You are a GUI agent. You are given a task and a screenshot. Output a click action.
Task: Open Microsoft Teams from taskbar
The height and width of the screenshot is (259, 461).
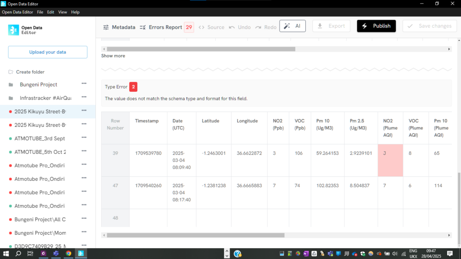point(56,254)
